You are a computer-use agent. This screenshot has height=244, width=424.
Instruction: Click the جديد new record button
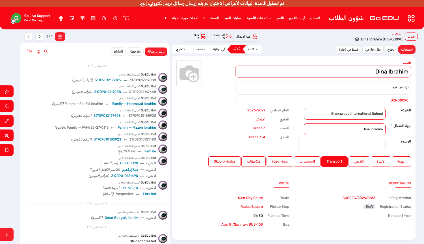[x=411, y=36]
